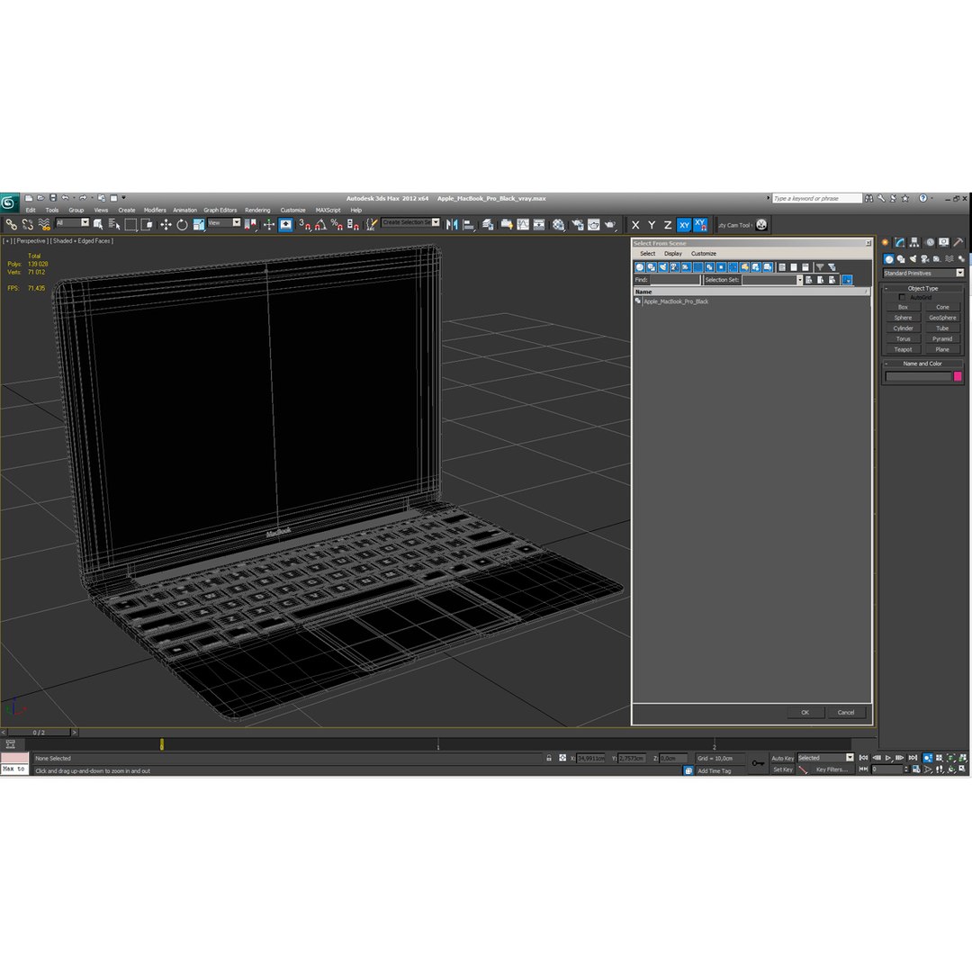This screenshot has width=972, height=972.
Task: Click the Save File quick access icon
Action: pyautogui.click(x=53, y=198)
